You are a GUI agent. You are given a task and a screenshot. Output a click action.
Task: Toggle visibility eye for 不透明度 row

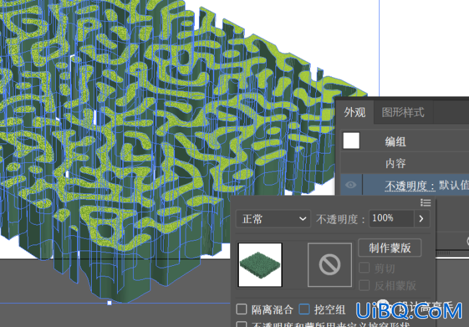click(x=351, y=185)
